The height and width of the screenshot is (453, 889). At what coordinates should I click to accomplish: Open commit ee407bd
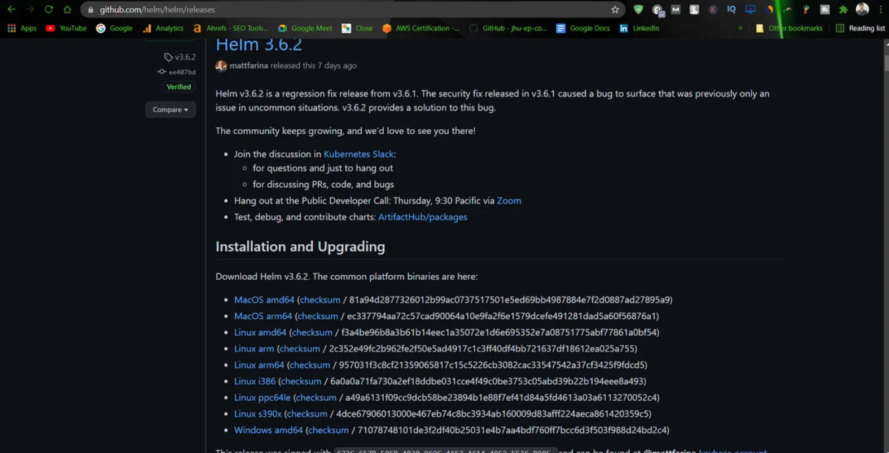tap(177, 72)
